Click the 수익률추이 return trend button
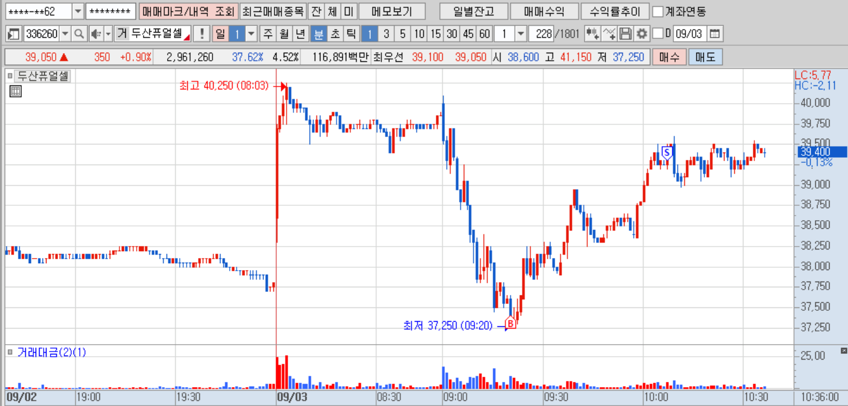 coord(615,11)
